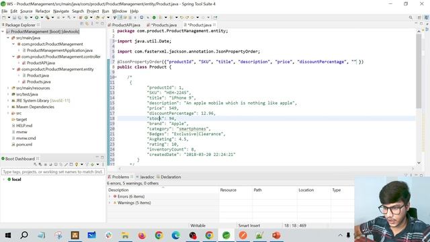Viewport: 430px width, 242px height.
Task: Click the Save toolbar icon
Action: coord(14,17)
